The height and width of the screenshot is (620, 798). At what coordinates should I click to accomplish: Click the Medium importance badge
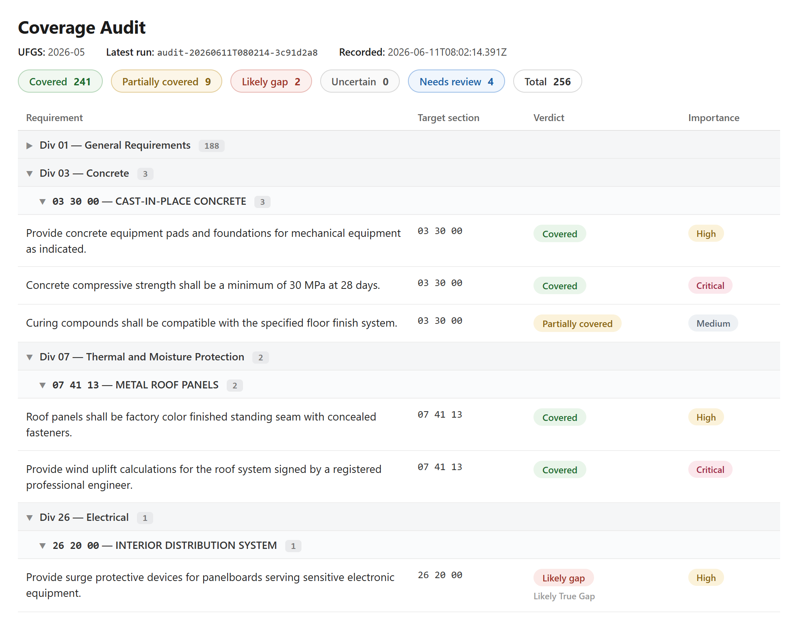point(713,323)
